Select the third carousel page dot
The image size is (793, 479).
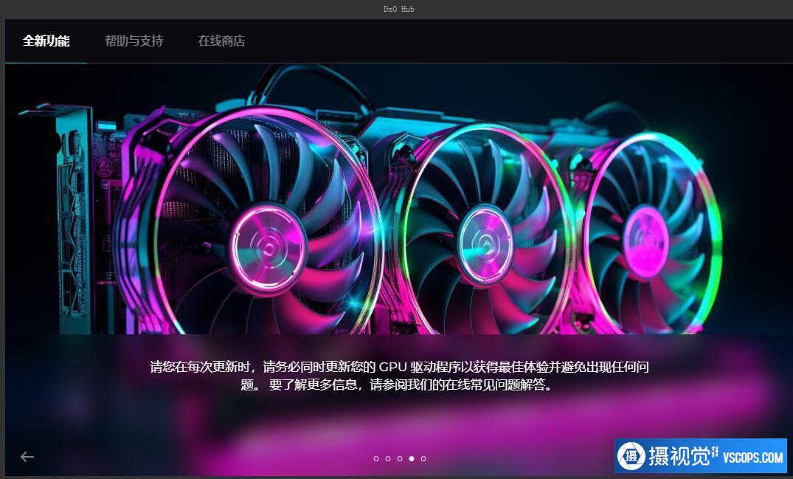400,459
